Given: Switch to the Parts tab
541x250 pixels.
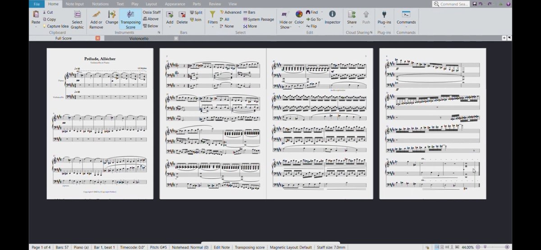Looking at the screenshot, I should pos(197,4).
